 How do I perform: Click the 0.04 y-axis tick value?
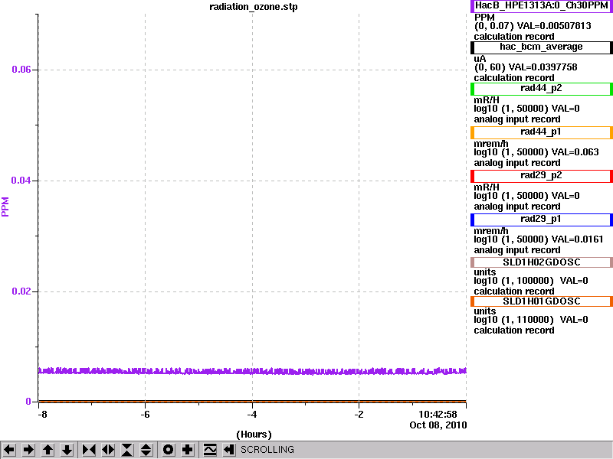click(21, 181)
